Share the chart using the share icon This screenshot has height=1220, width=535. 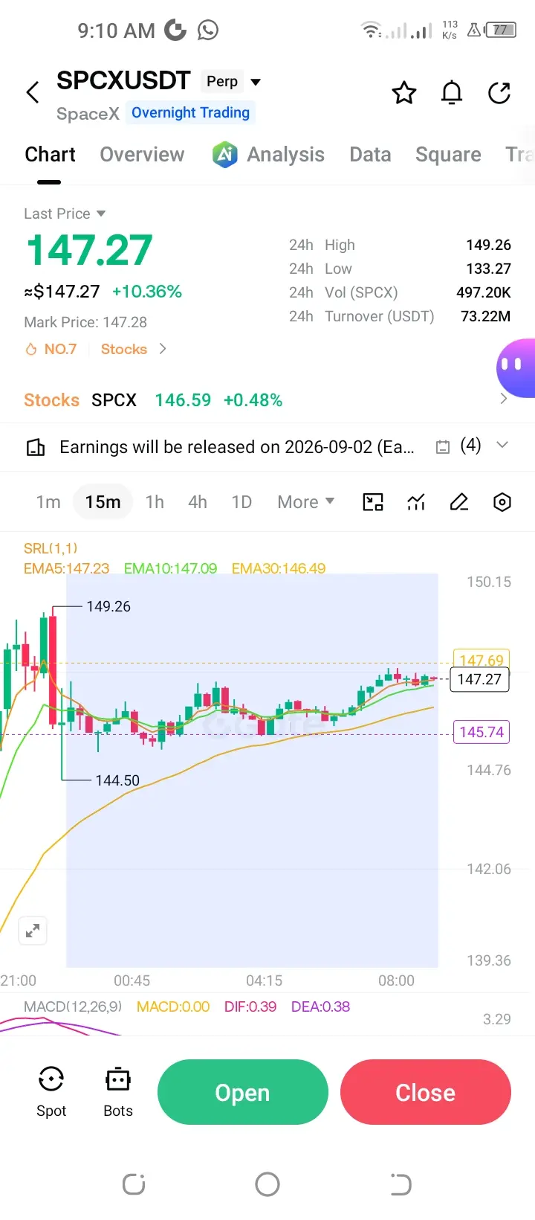[499, 93]
